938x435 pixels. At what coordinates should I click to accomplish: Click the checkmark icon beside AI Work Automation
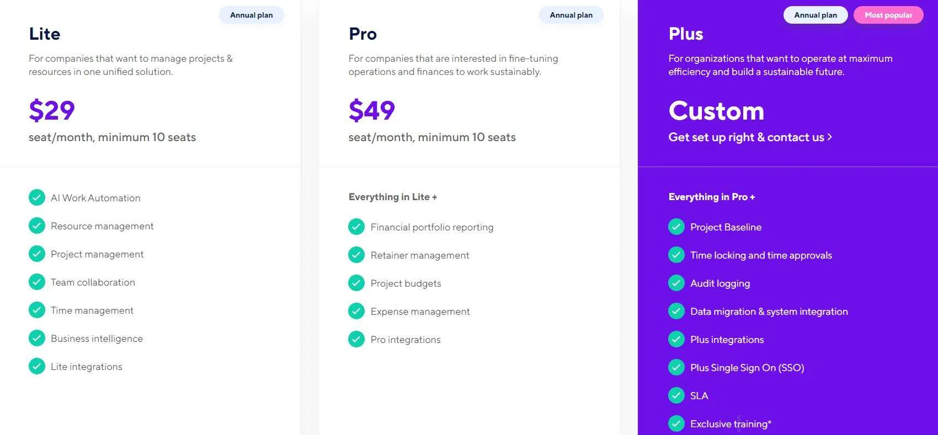click(37, 197)
